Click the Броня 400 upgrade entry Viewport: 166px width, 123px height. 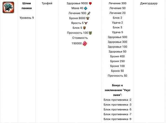118,56
